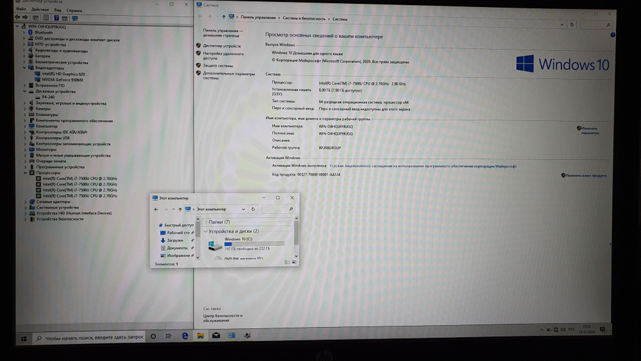Expand Bluetooth node in Device Manager
The image size is (641, 361).
24,32
